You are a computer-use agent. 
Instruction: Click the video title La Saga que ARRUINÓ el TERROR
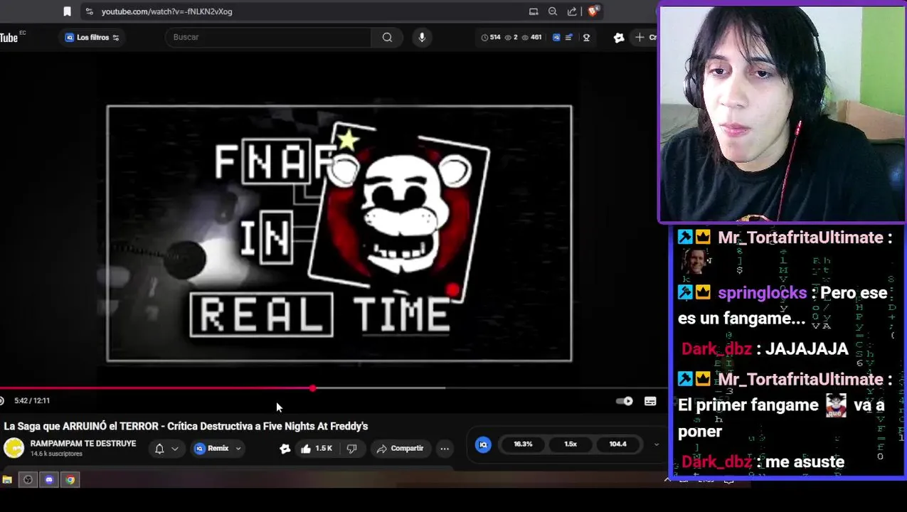click(x=186, y=426)
